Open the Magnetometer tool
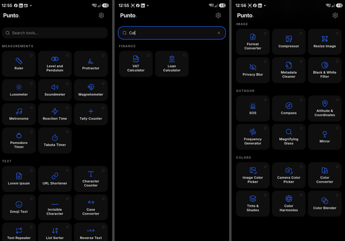The image size is (345, 241). click(x=91, y=90)
